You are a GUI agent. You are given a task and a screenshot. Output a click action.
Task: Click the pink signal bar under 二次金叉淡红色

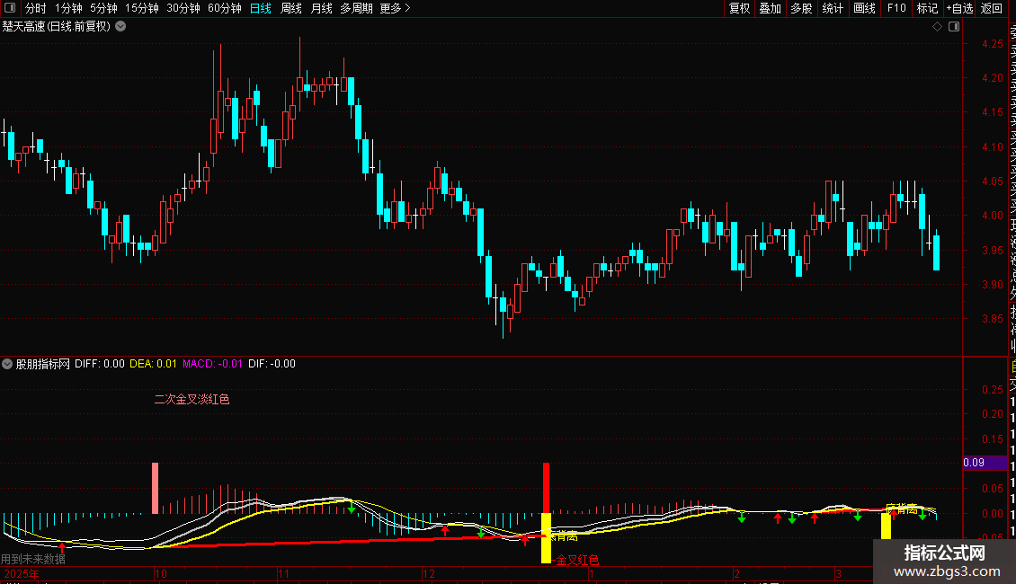coord(155,488)
